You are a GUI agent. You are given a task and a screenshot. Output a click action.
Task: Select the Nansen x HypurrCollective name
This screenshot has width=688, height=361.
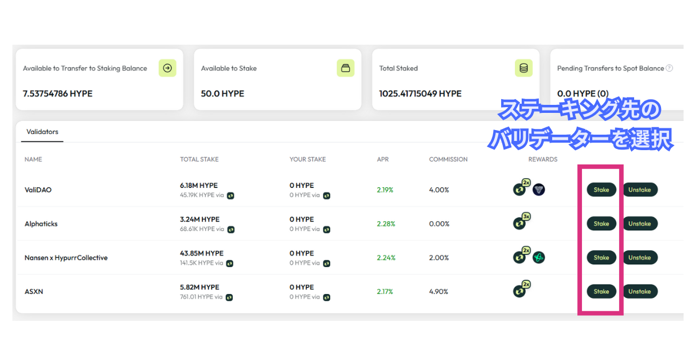coord(66,258)
